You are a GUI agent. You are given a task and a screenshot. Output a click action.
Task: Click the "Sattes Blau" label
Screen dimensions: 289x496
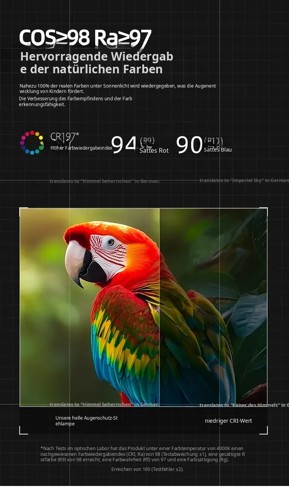tap(218, 150)
